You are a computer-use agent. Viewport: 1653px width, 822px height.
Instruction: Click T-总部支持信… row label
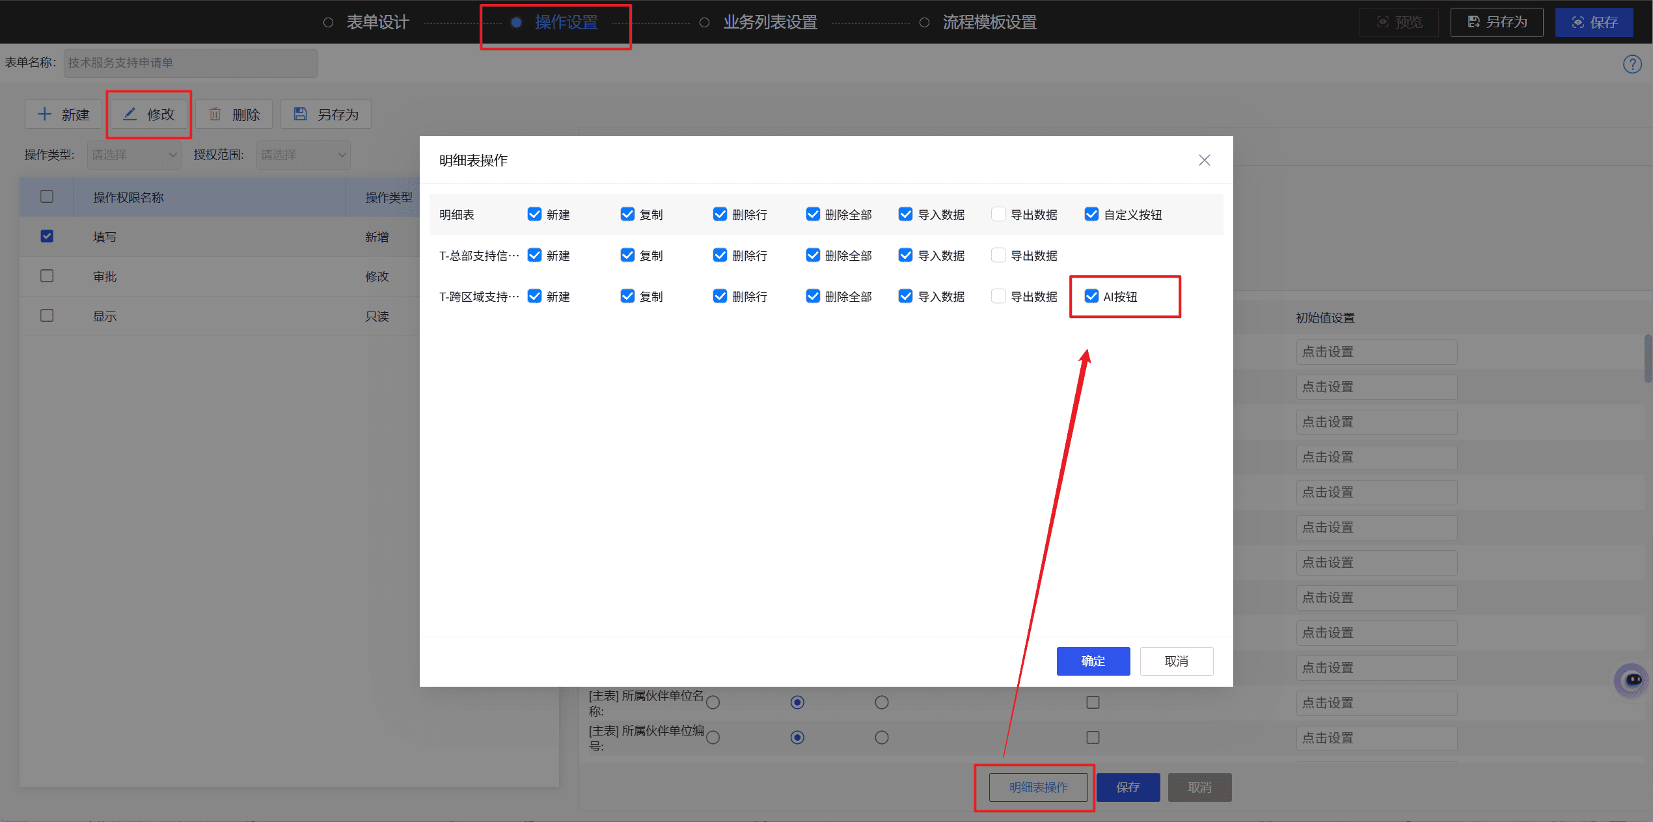tap(479, 256)
